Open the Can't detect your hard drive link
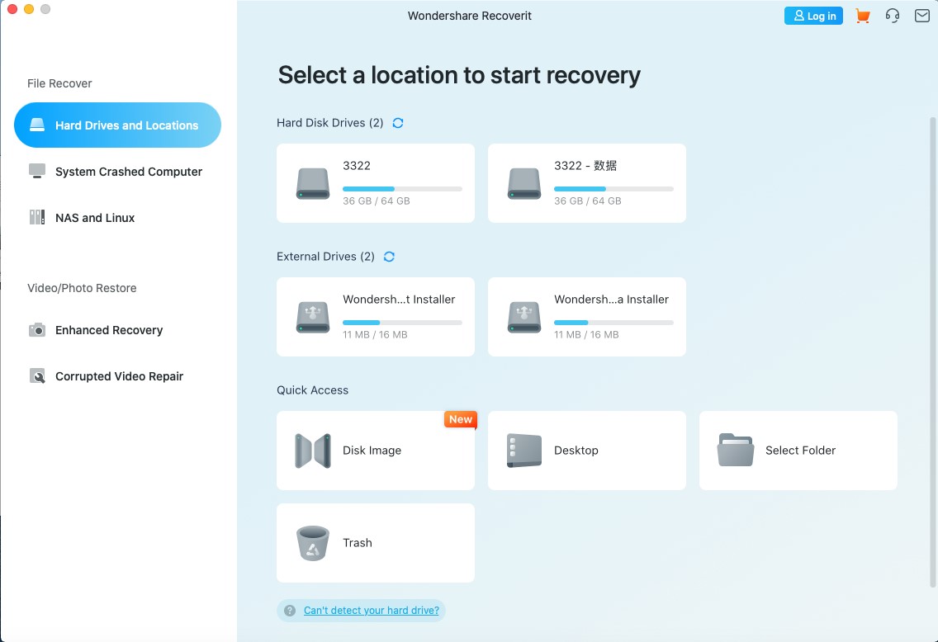The height and width of the screenshot is (642, 938). tap(372, 611)
